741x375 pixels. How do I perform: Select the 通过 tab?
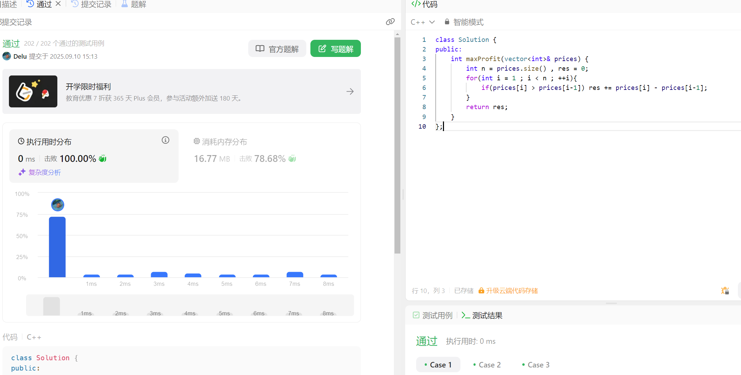click(x=39, y=4)
